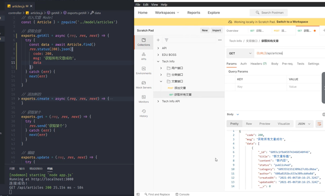Image resolution: width=325 pixels, height=196 pixels.
Task: Switch to the Auth request tab
Action: [243, 64]
